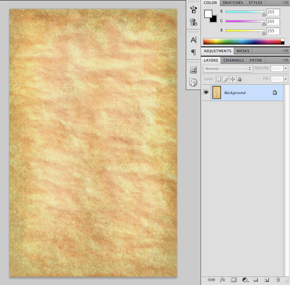Screen dimensions: 290x285
Task: Click the R color slider
Action: 245,12
